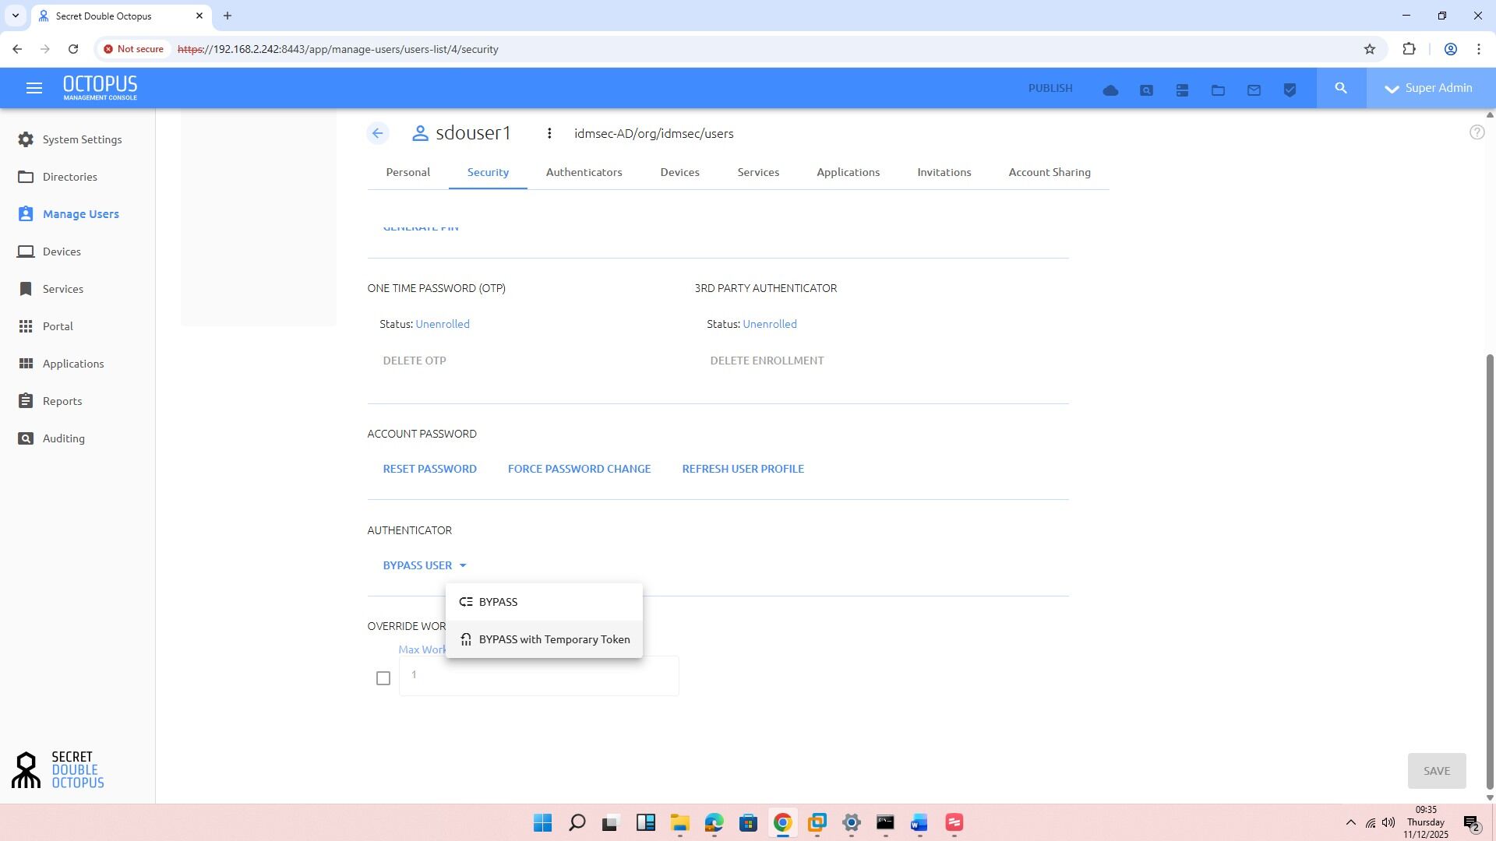The height and width of the screenshot is (841, 1496).
Task: Click the server icon in header
Action: [1182, 90]
